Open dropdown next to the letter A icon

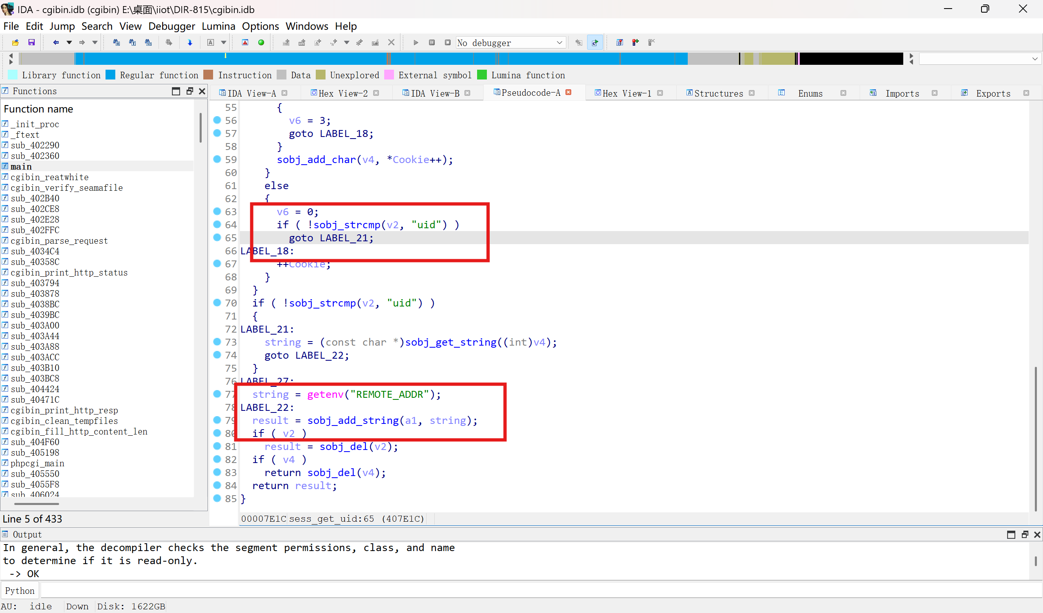coord(224,42)
